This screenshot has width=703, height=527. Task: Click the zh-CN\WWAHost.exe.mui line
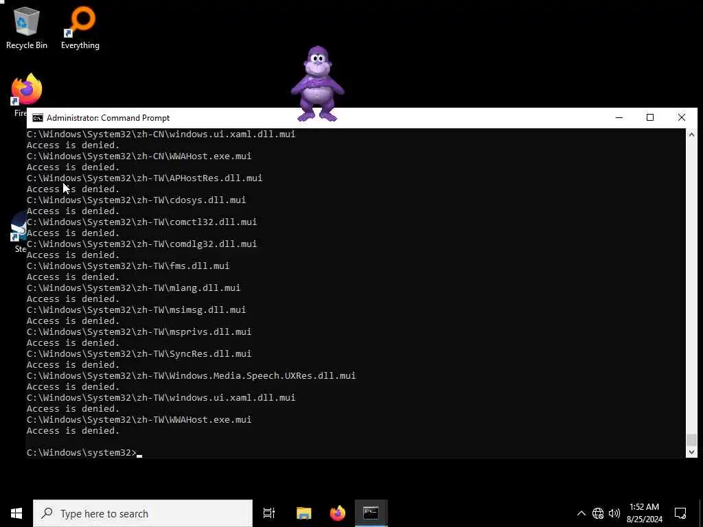click(x=139, y=156)
